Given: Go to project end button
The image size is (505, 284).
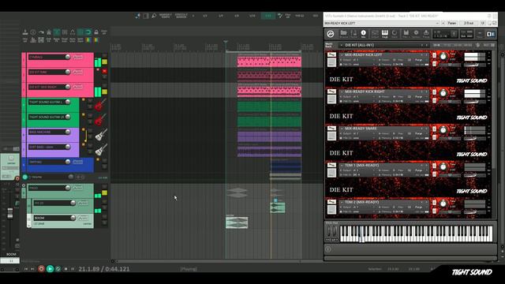Looking at the screenshot, I should tap(33, 268).
